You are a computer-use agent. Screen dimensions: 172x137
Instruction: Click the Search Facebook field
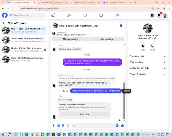point(28,15)
